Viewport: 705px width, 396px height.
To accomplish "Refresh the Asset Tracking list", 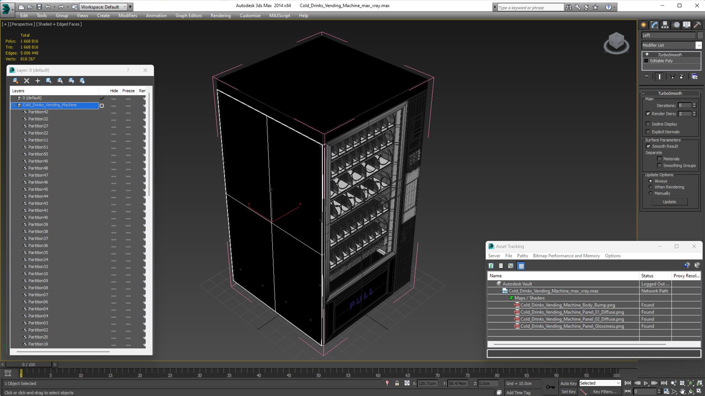I will click(x=491, y=266).
